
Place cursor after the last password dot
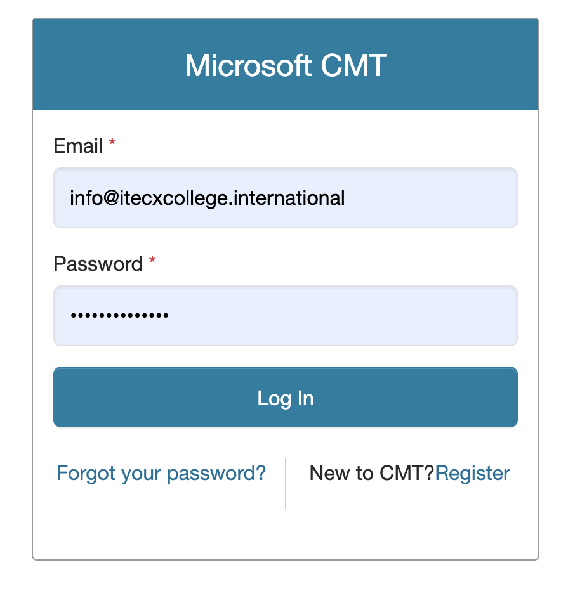(x=169, y=315)
